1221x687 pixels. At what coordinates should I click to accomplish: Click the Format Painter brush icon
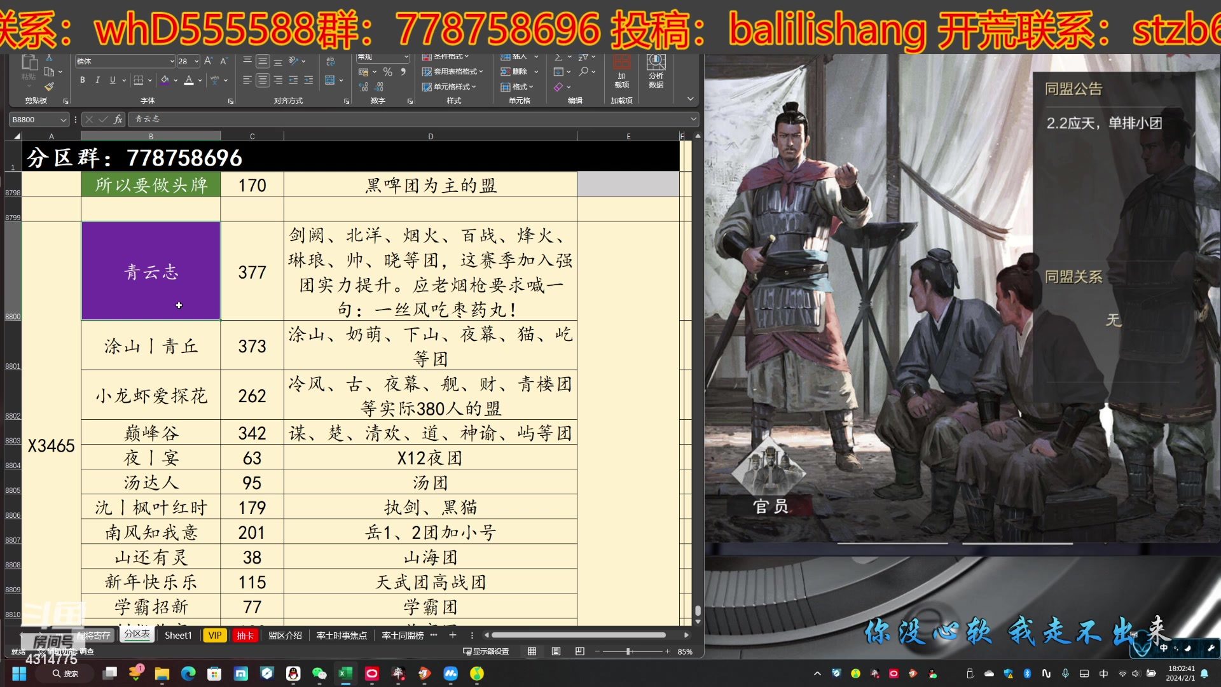pyautogui.click(x=49, y=87)
